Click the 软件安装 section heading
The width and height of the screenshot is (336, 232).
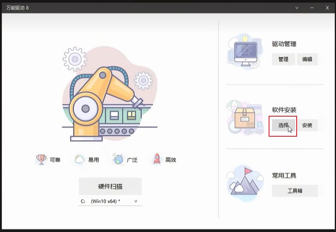click(284, 110)
